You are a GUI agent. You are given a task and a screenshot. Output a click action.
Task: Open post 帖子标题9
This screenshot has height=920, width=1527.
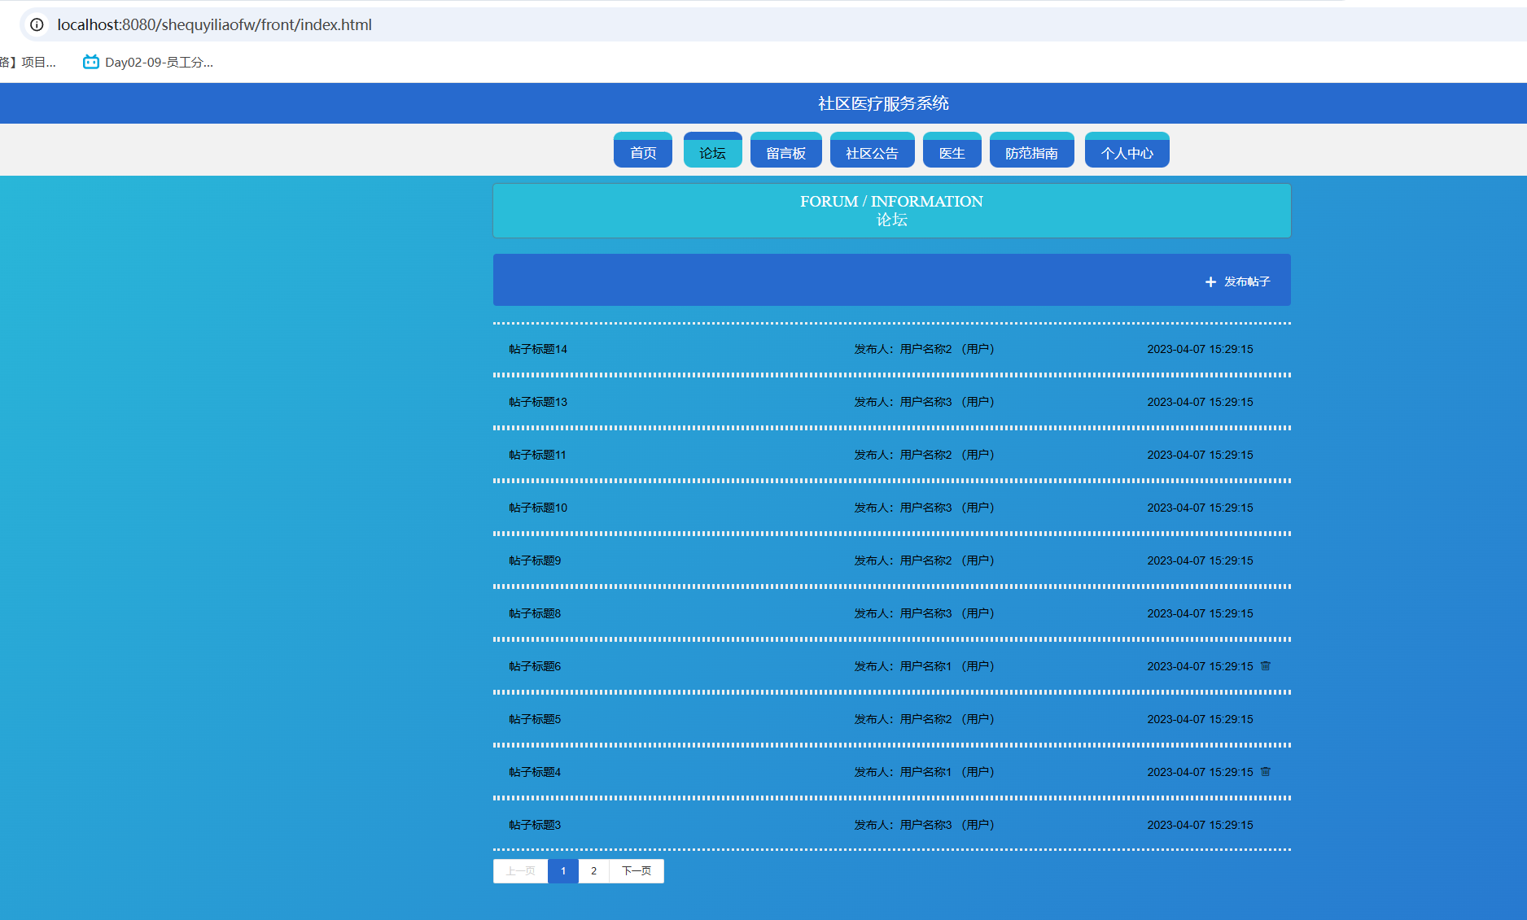click(535, 560)
